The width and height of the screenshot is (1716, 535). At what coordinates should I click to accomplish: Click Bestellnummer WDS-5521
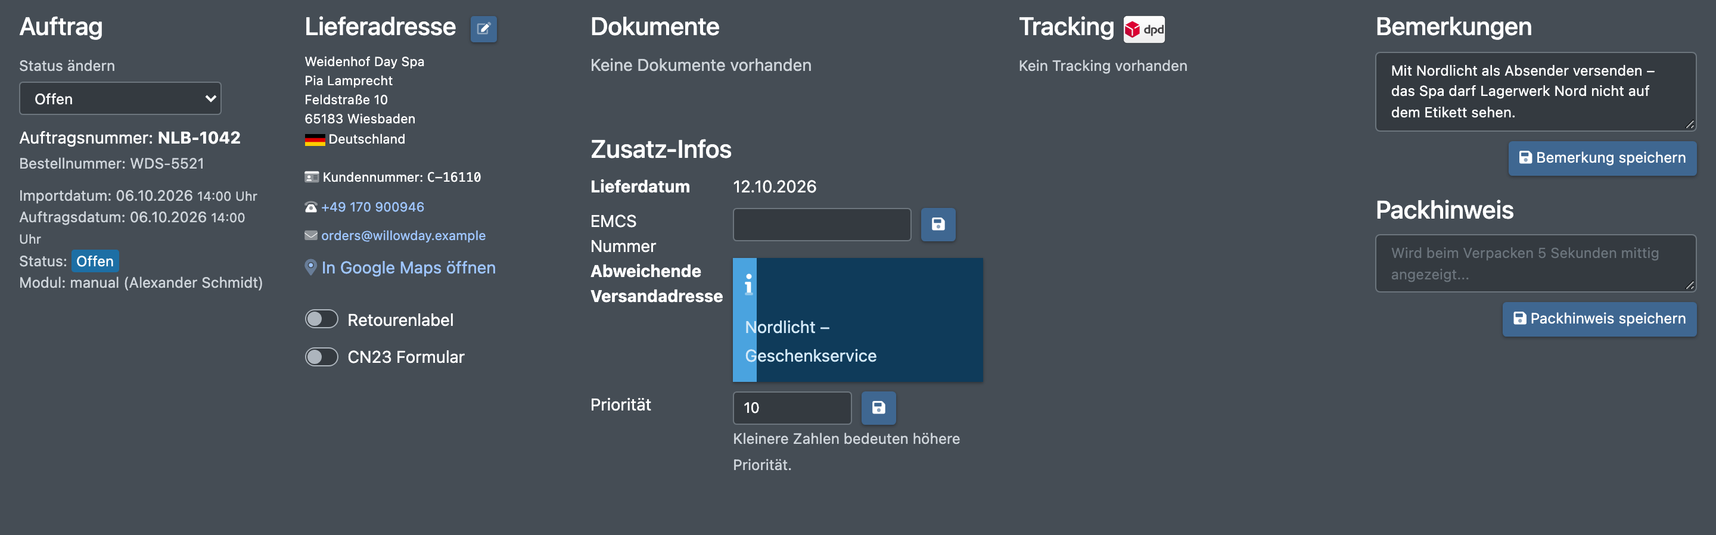[111, 164]
